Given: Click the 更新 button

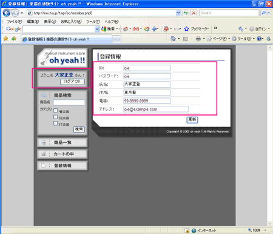Looking at the screenshot, I should click(192, 120).
